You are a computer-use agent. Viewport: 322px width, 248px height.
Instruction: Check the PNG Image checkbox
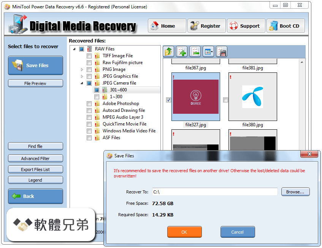click(x=89, y=70)
